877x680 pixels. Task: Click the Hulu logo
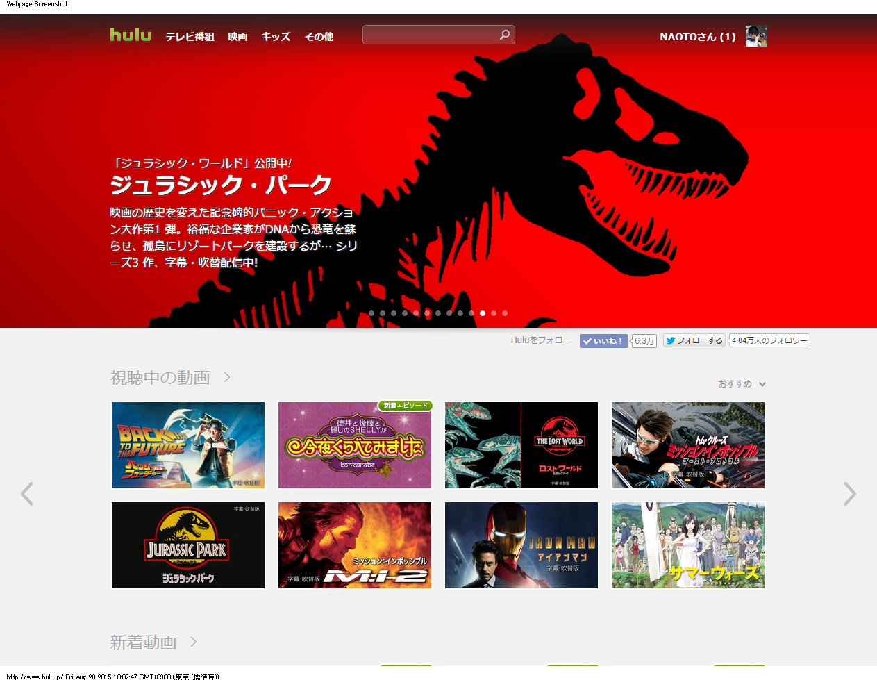pyautogui.click(x=131, y=35)
